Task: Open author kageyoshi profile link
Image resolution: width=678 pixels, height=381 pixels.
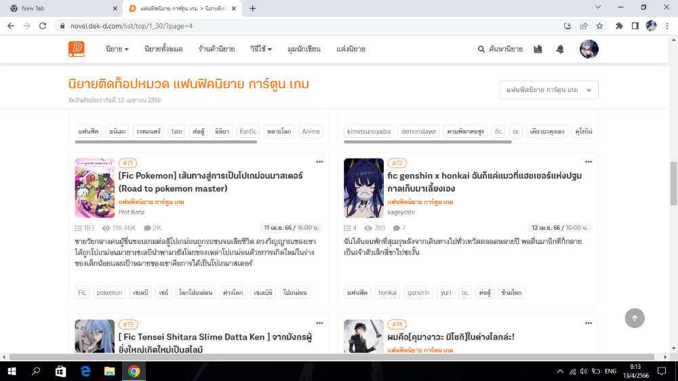Action: point(401,212)
